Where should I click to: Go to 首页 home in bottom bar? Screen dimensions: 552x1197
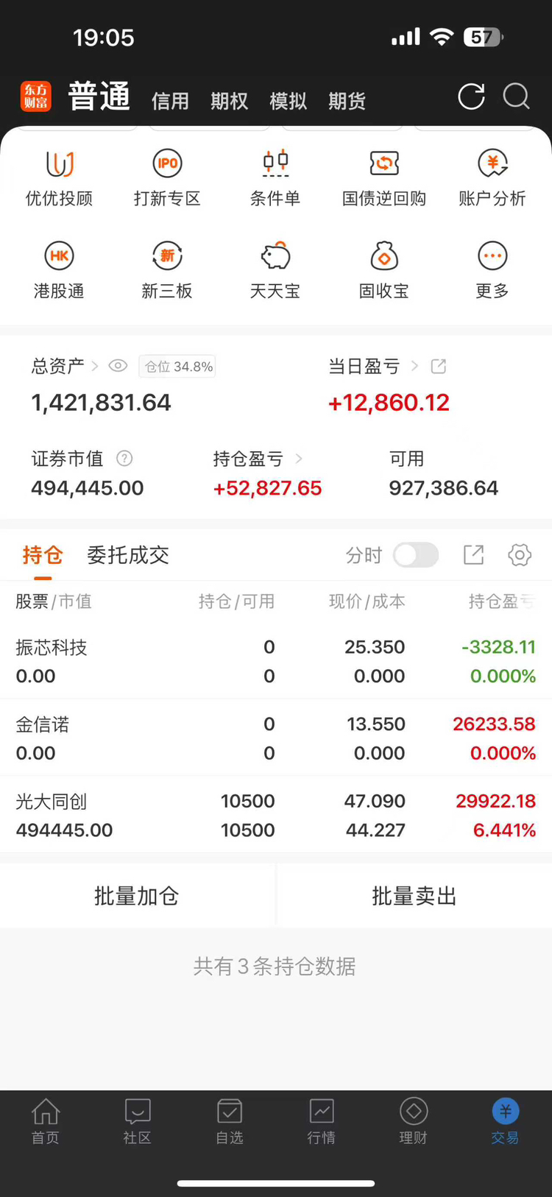[x=46, y=1121]
